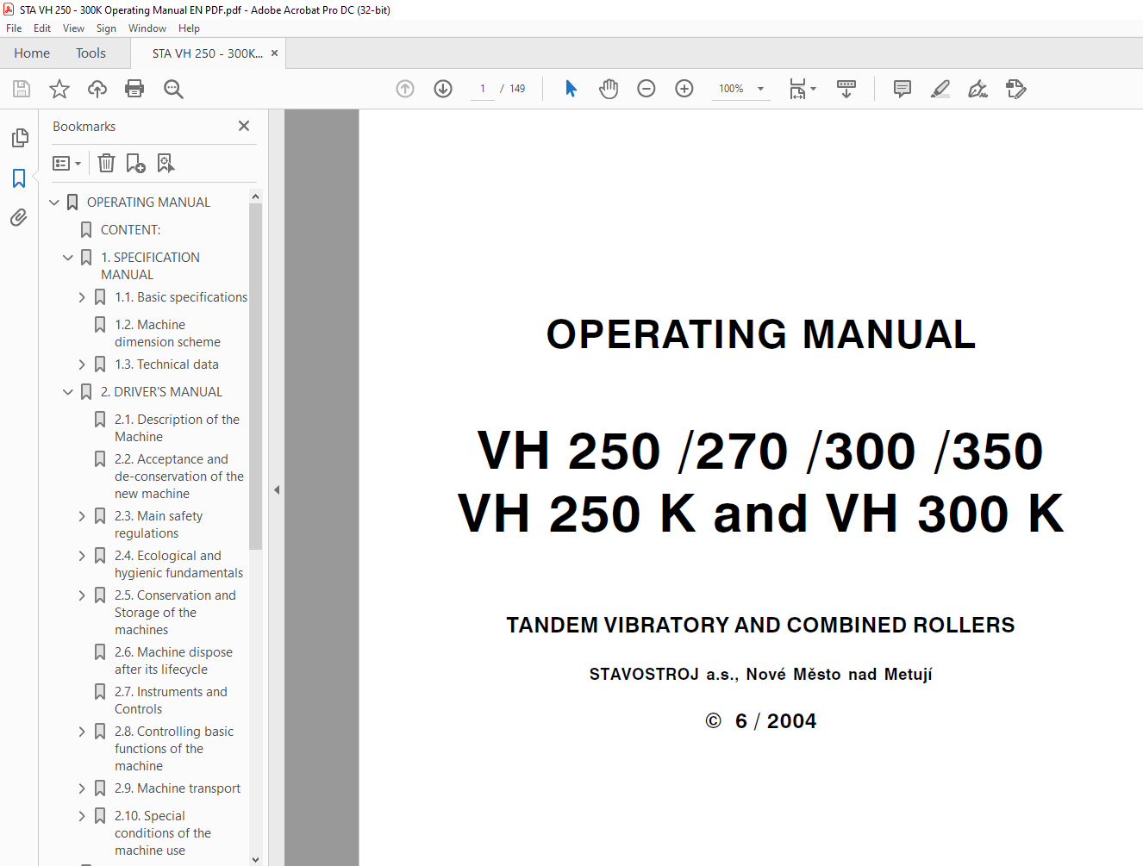The width and height of the screenshot is (1143, 866).
Task: Open the Window menu
Action: pyautogui.click(x=147, y=28)
